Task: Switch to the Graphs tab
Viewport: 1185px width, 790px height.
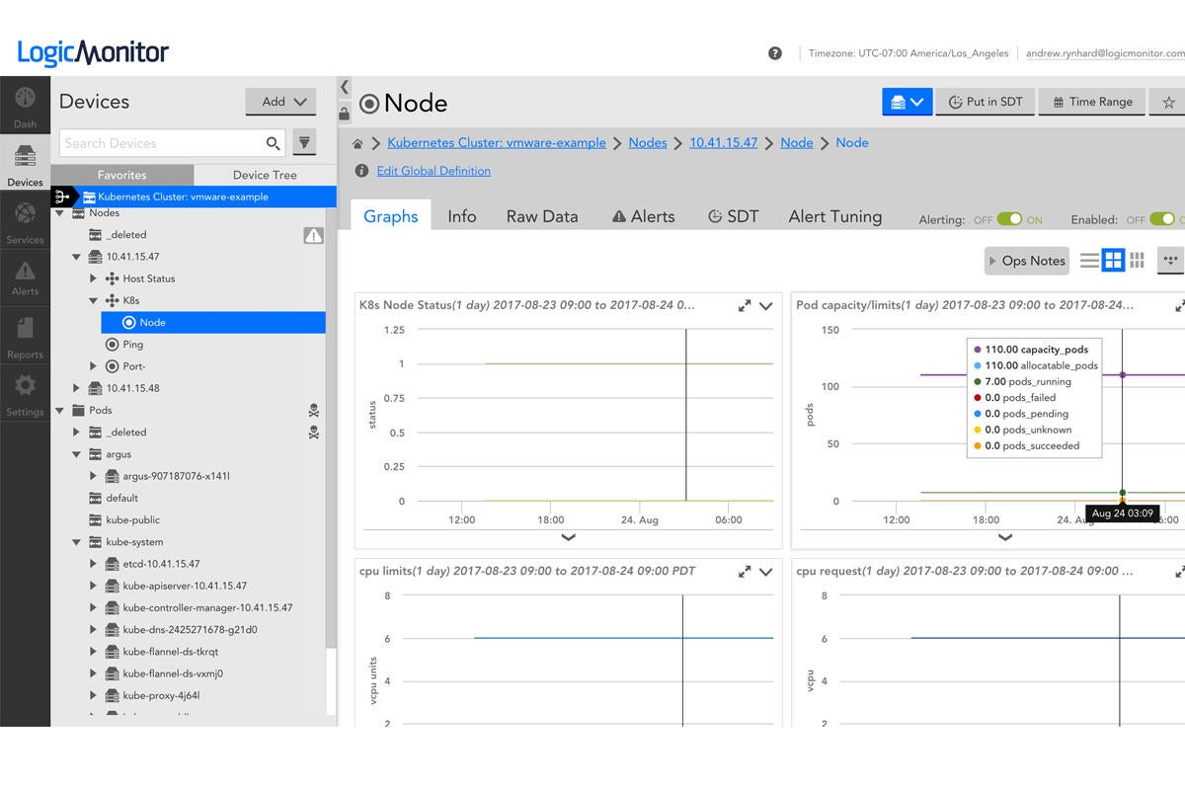Action: [391, 216]
